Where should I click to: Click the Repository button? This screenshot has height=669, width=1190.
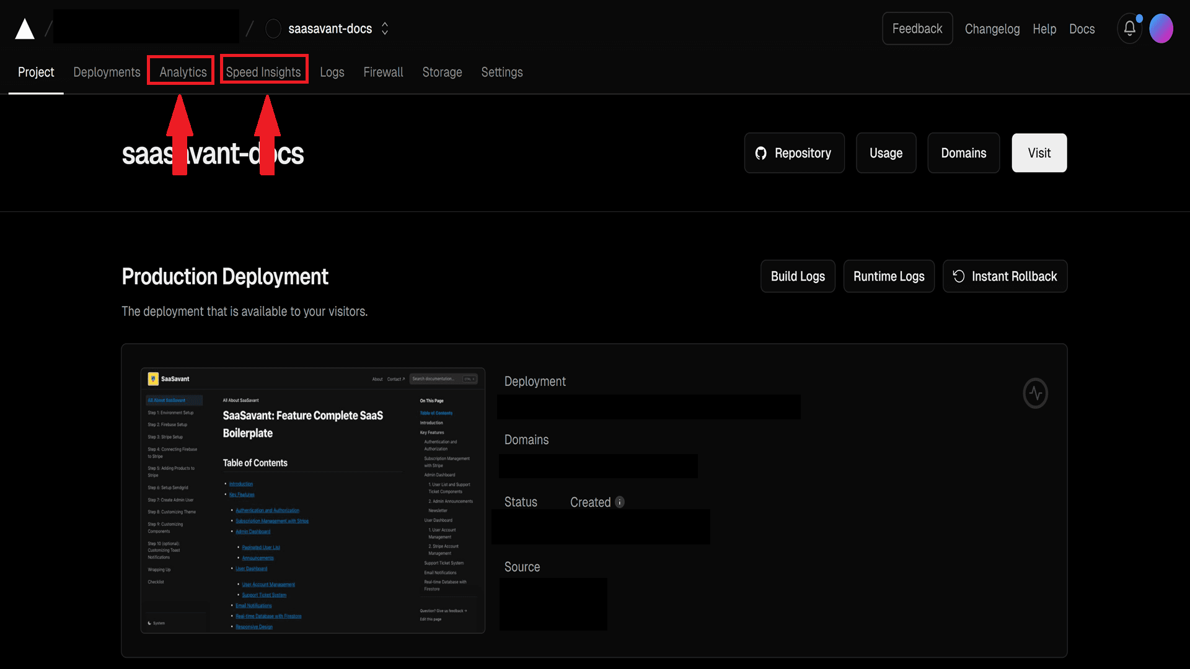pos(794,153)
